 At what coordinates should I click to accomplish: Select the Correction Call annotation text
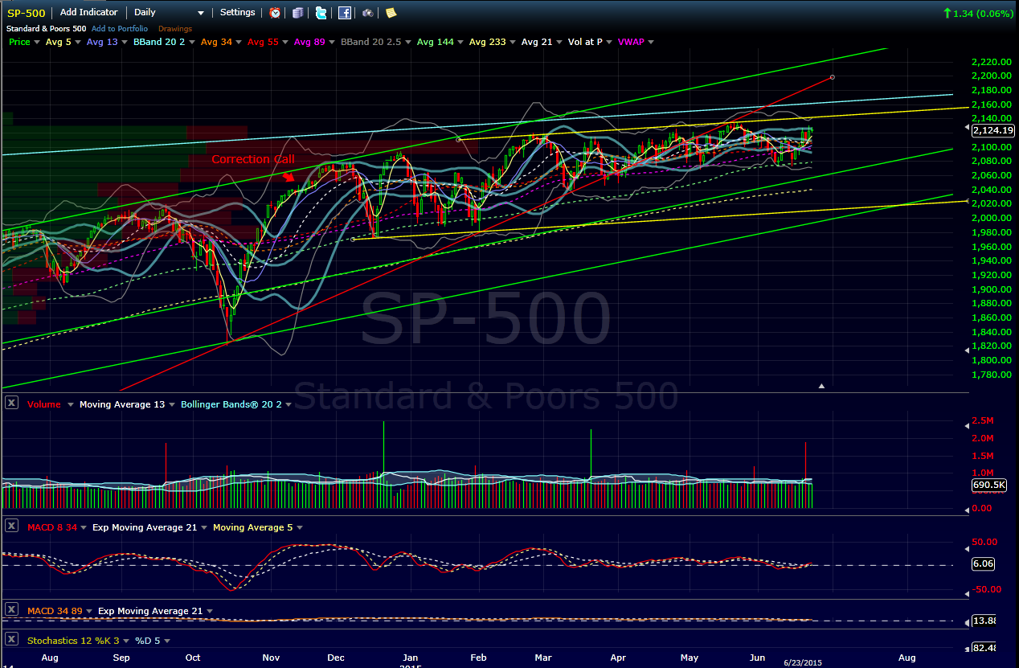tap(253, 159)
